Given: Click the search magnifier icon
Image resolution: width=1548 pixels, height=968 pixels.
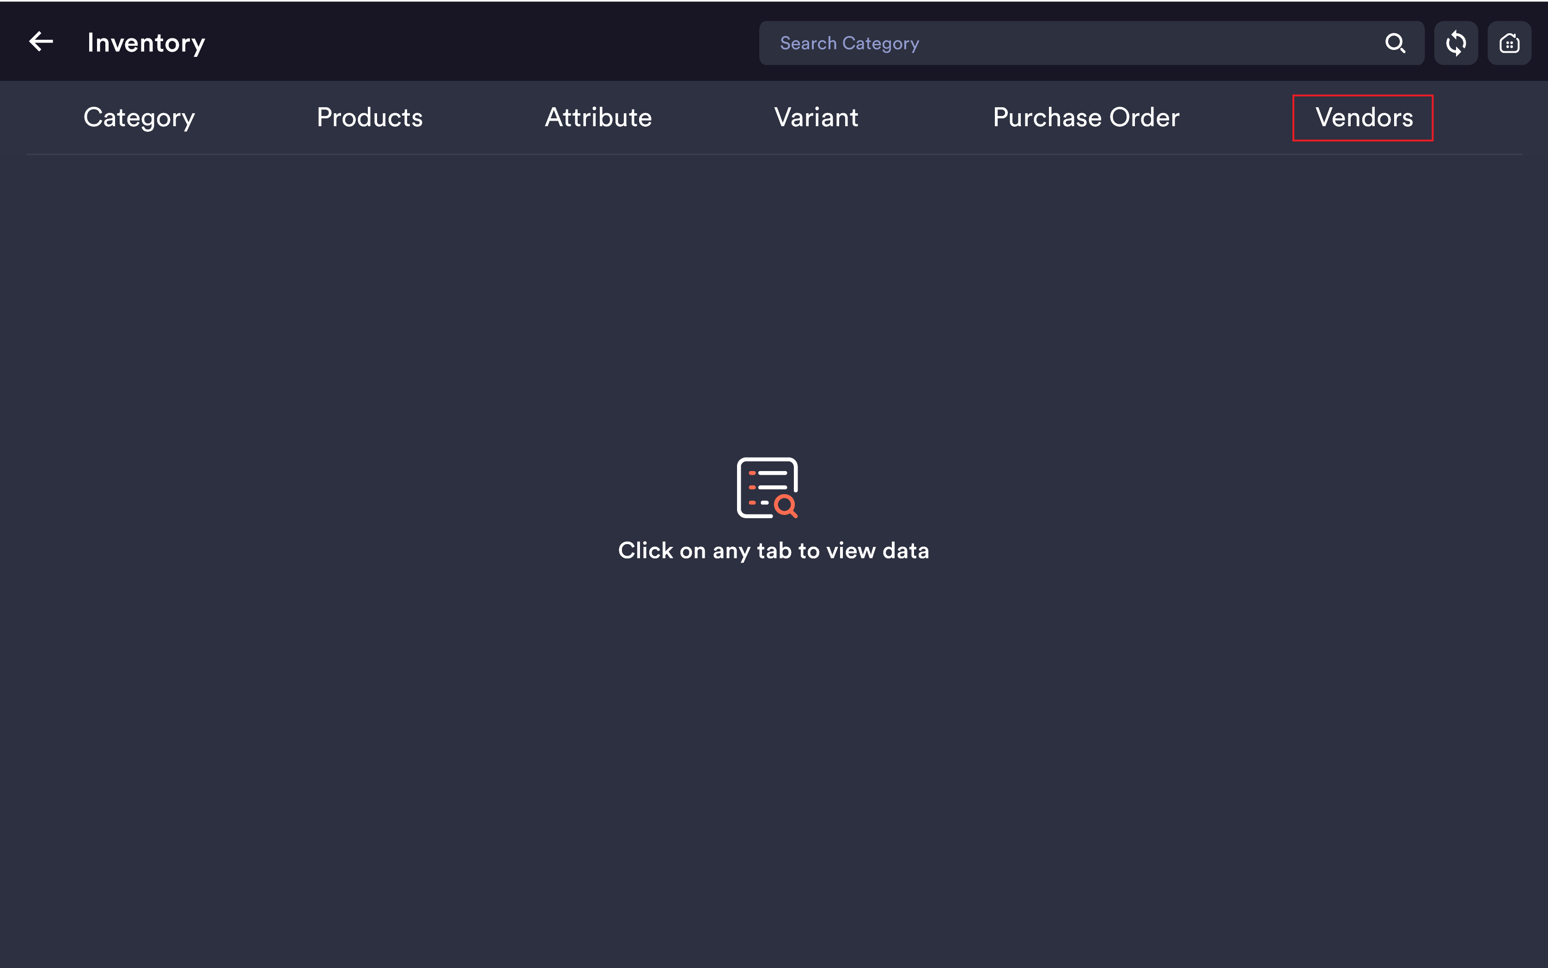Looking at the screenshot, I should (x=1395, y=43).
